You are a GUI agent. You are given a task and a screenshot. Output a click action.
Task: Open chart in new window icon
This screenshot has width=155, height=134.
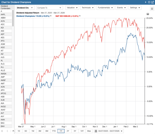[x=152, y=2]
